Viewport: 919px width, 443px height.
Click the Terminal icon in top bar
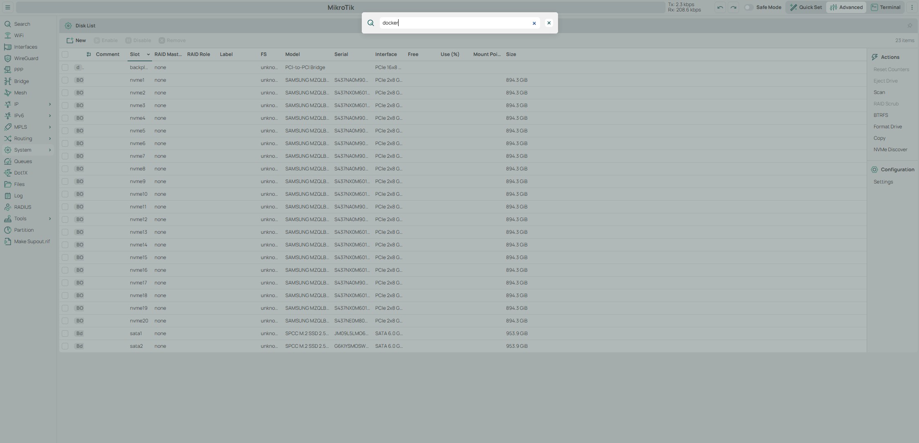tap(874, 7)
